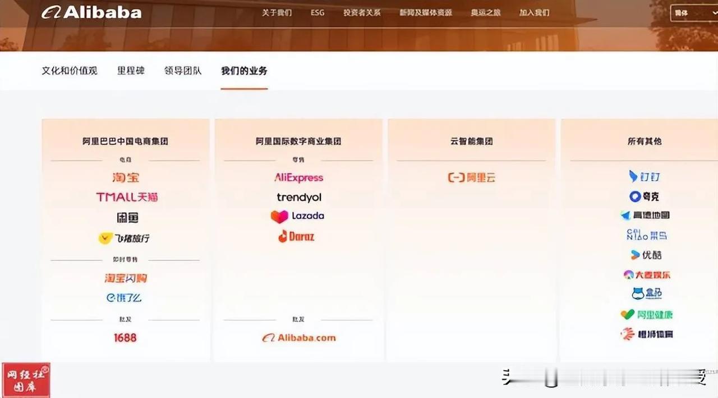Open the AliExpress logo
This screenshot has height=398, width=718.
[x=298, y=177]
